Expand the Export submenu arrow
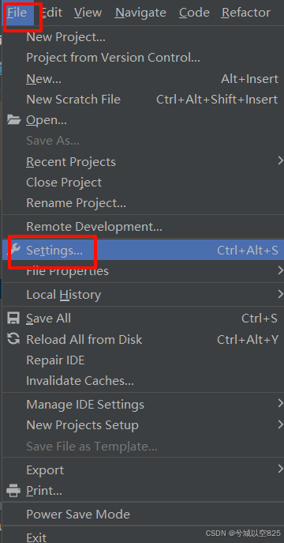 (x=280, y=469)
